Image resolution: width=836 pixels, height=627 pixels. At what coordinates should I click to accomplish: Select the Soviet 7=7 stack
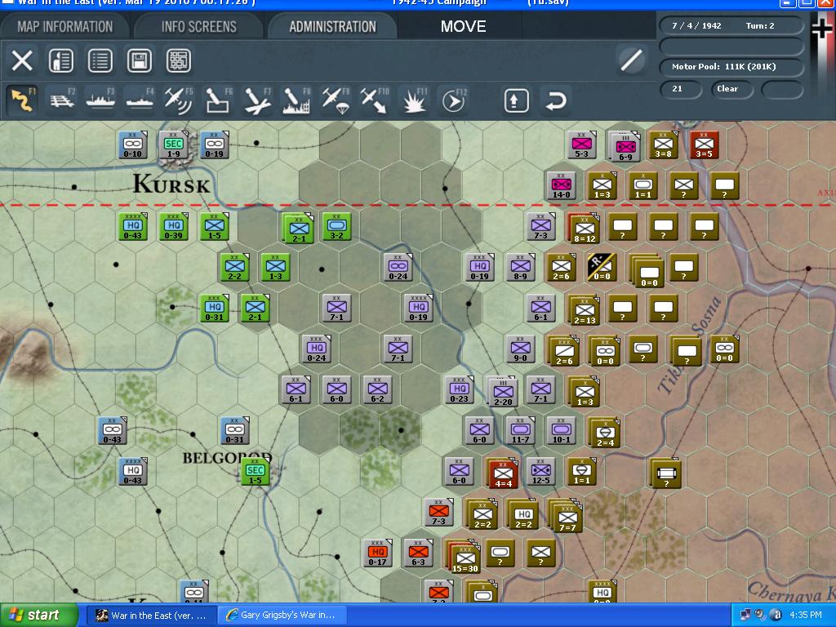(567, 516)
